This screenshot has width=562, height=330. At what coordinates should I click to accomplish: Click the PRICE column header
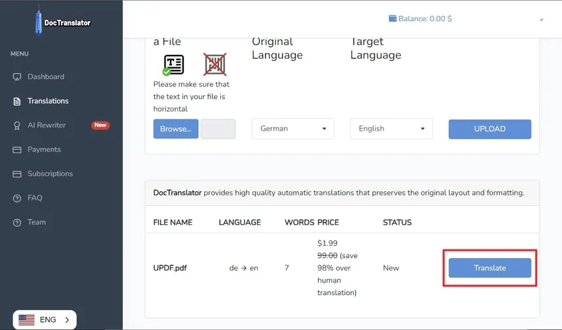tap(328, 222)
